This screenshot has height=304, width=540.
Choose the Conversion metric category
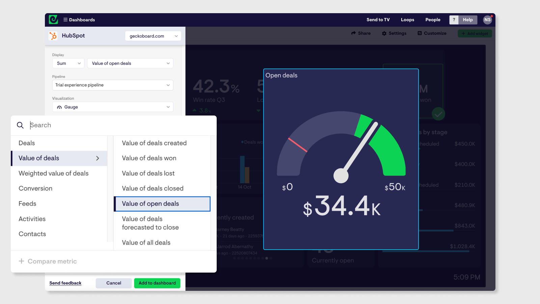35,188
